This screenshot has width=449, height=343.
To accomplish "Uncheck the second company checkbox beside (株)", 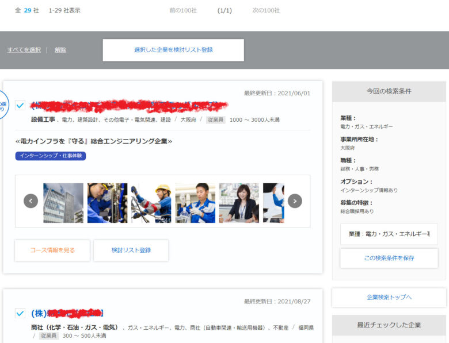I will (20, 313).
